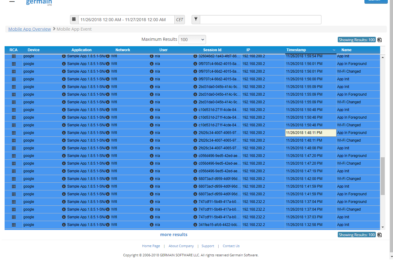Load more results link
This screenshot has width=393, height=260.
click(x=174, y=235)
